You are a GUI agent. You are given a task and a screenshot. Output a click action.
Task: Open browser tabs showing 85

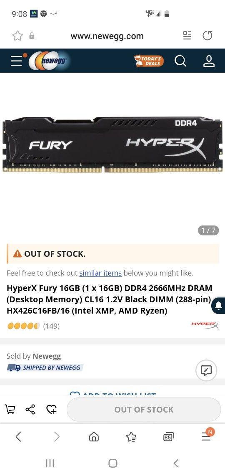pos(169,437)
